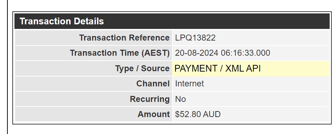This screenshot has height=134, width=336.
Task: Click the Amount label
Action: [x=154, y=114]
